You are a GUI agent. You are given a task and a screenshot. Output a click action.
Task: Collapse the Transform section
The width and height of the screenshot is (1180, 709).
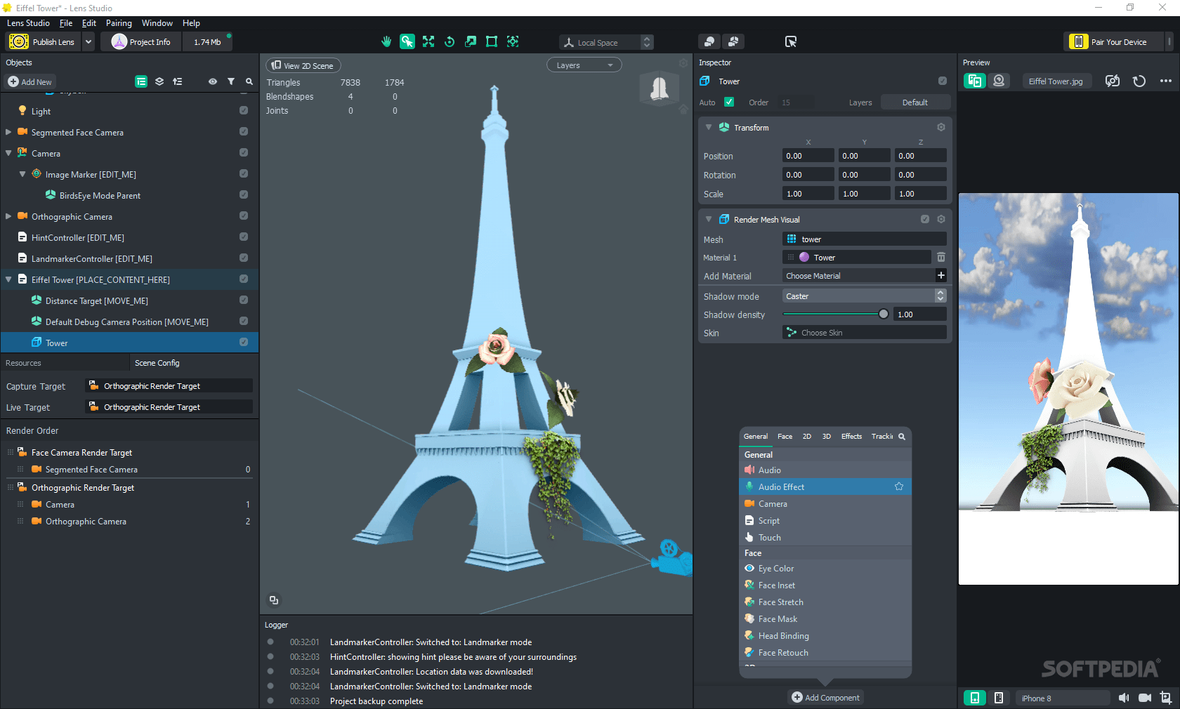point(709,127)
